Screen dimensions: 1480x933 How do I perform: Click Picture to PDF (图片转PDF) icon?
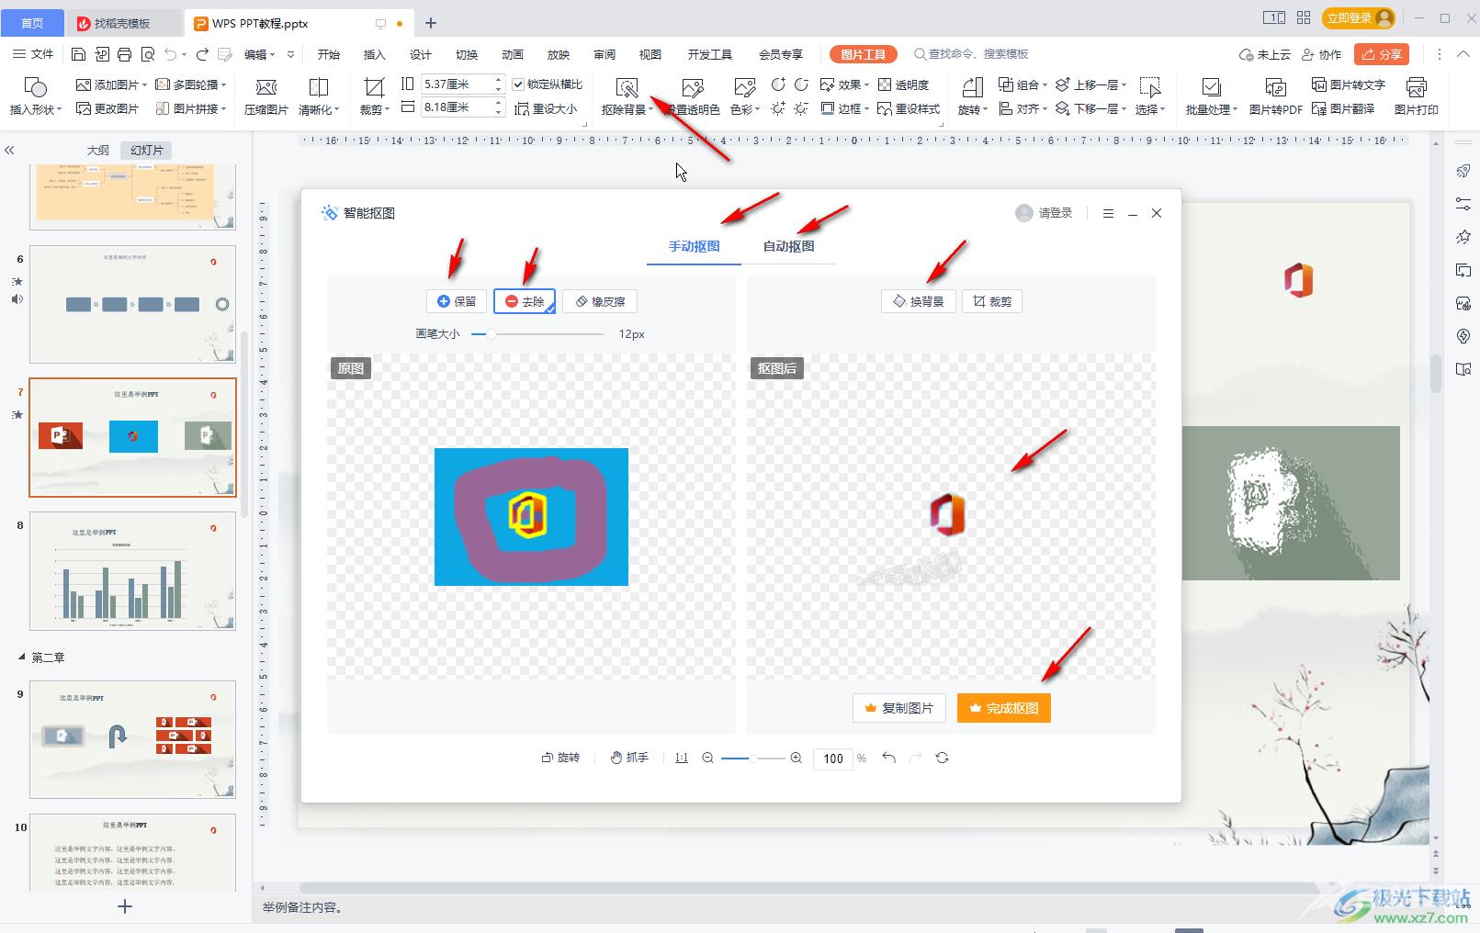pos(1275,96)
